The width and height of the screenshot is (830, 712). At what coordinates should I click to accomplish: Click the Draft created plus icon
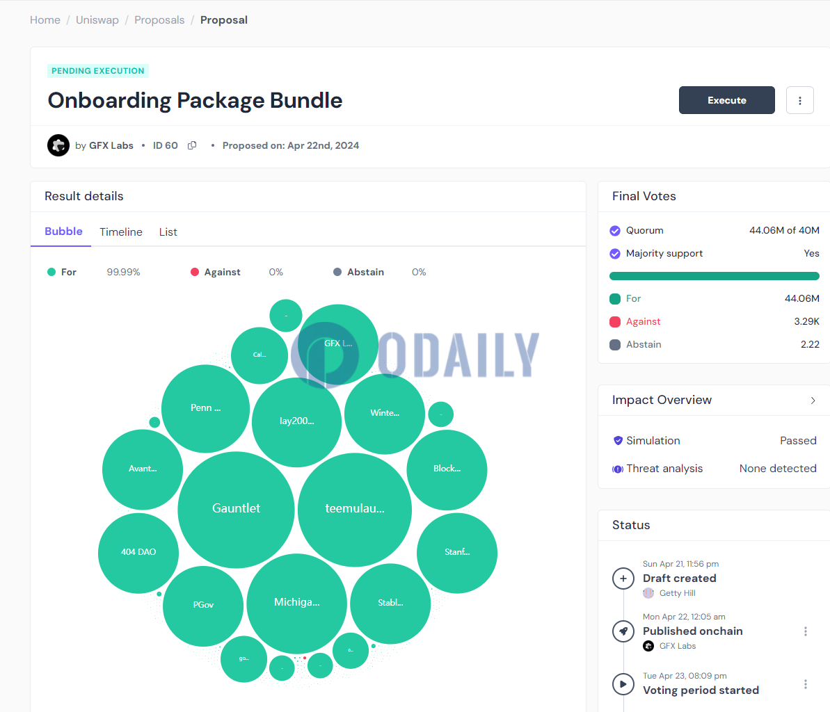(623, 578)
